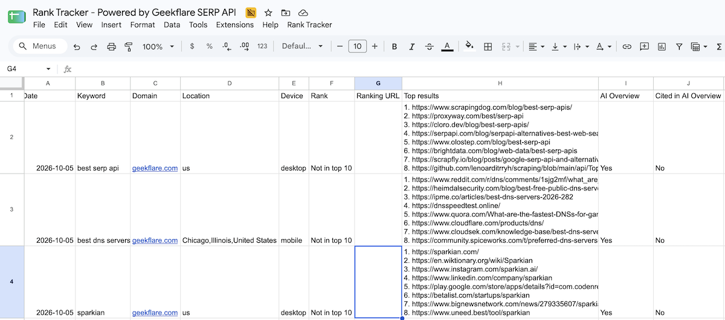Increase font size with plus button
725x320 pixels.
point(375,46)
